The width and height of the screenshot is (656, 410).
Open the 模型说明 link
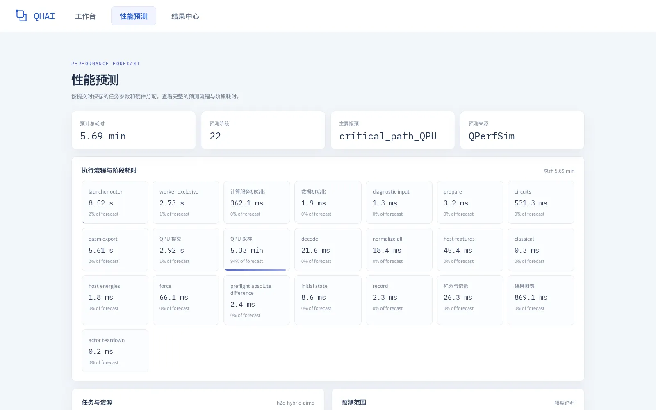coord(565,403)
